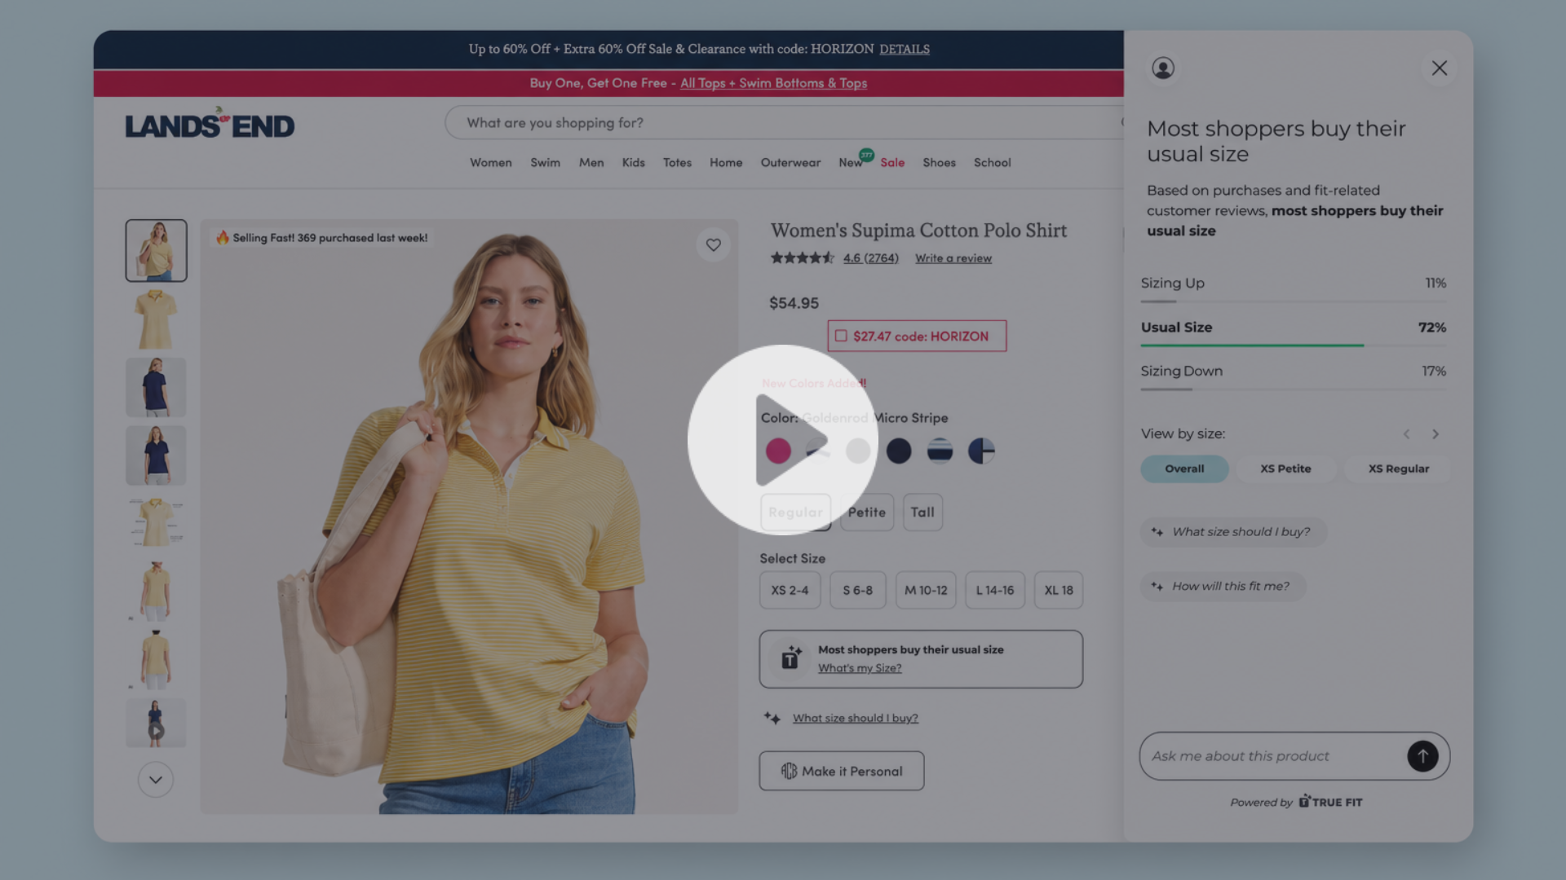This screenshot has width=1566, height=880.
Task: Click the Make it Personal button
Action: pos(841,771)
